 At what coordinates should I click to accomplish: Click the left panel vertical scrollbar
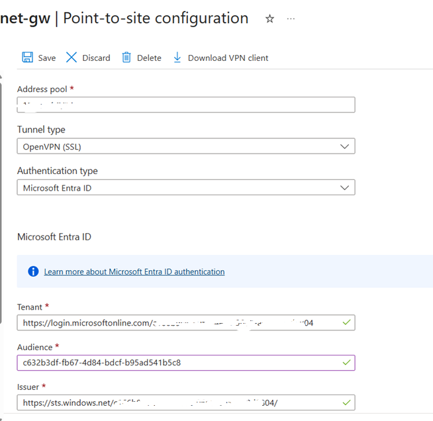pyautogui.click(x=1, y=203)
